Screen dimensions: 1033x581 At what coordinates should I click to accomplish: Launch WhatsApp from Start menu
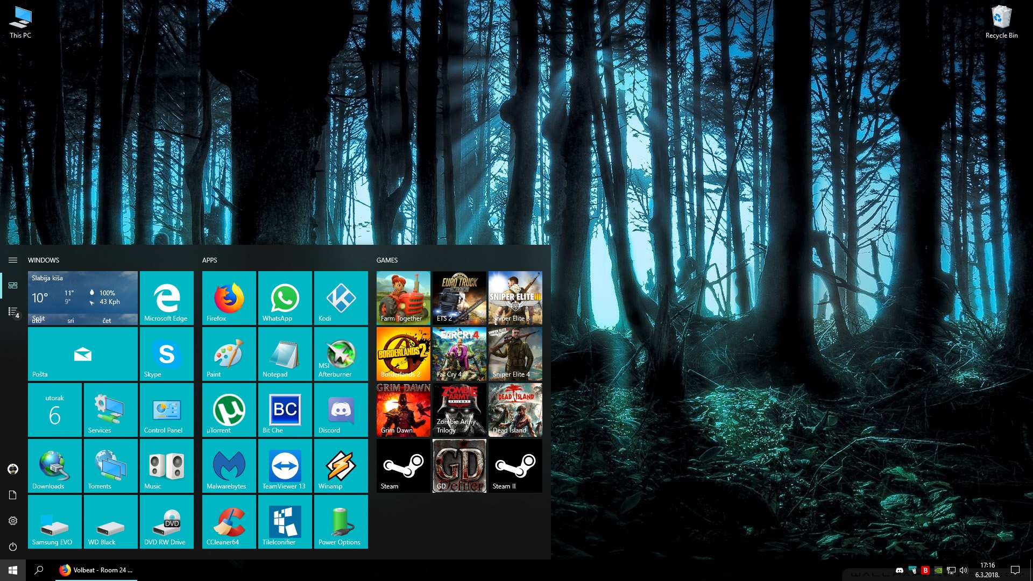point(285,298)
